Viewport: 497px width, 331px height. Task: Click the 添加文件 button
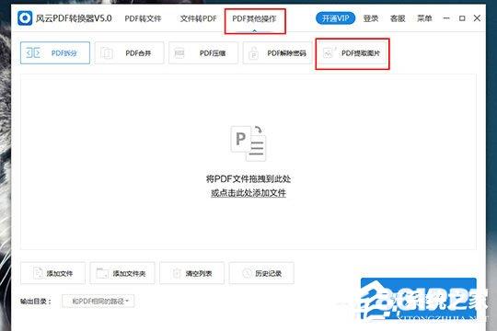pos(53,273)
